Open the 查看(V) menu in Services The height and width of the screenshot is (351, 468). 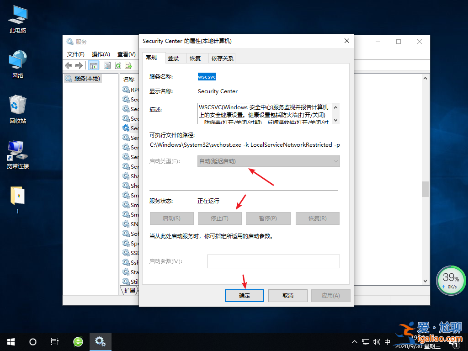pos(126,53)
